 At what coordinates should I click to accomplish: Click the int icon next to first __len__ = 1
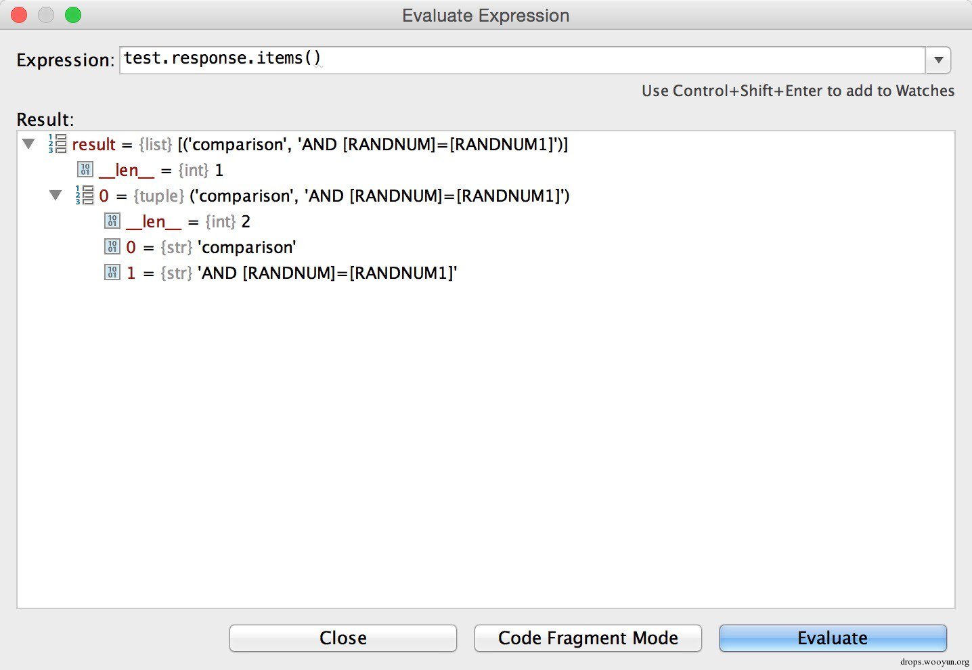[85, 169]
